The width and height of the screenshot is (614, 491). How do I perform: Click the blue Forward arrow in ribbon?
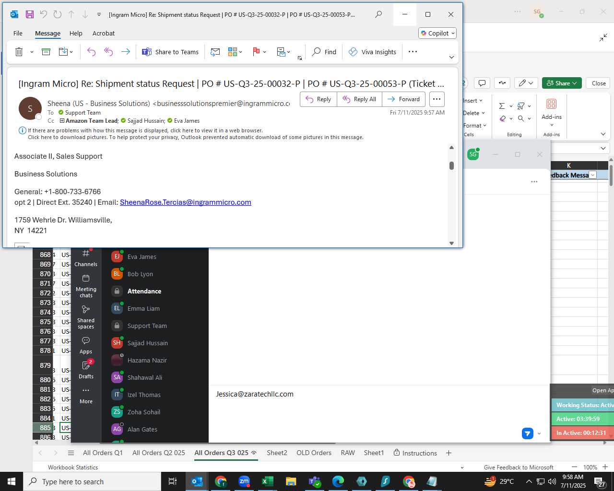coord(126,52)
